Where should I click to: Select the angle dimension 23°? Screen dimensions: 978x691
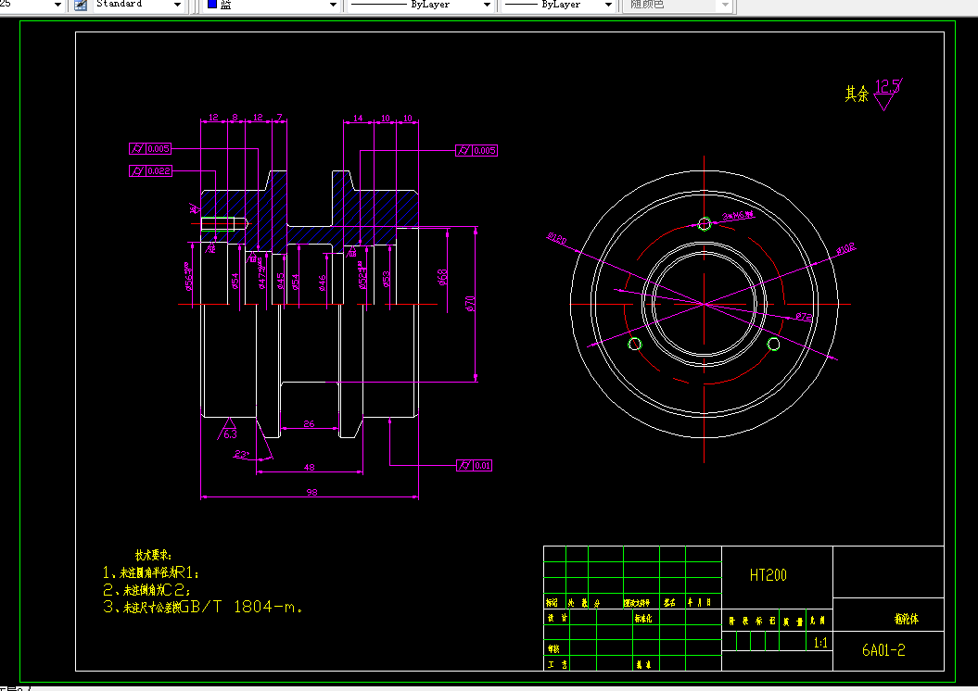pyautogui.click(x=241, y=454)
